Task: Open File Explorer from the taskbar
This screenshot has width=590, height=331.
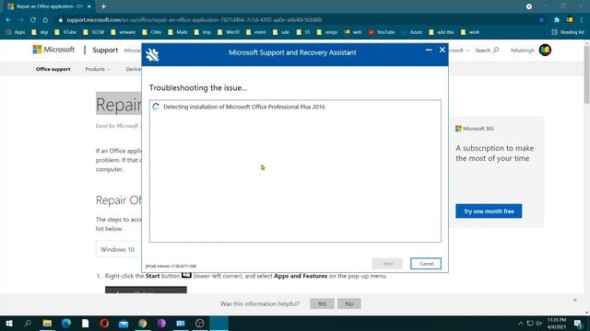Action: [47, 323]
